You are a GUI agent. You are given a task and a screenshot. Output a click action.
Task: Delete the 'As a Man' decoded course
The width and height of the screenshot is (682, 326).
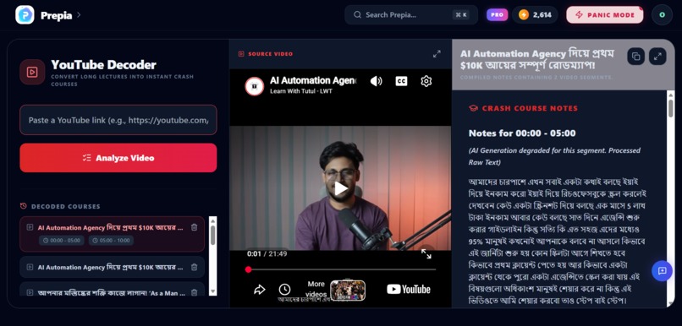pos(195,292)
